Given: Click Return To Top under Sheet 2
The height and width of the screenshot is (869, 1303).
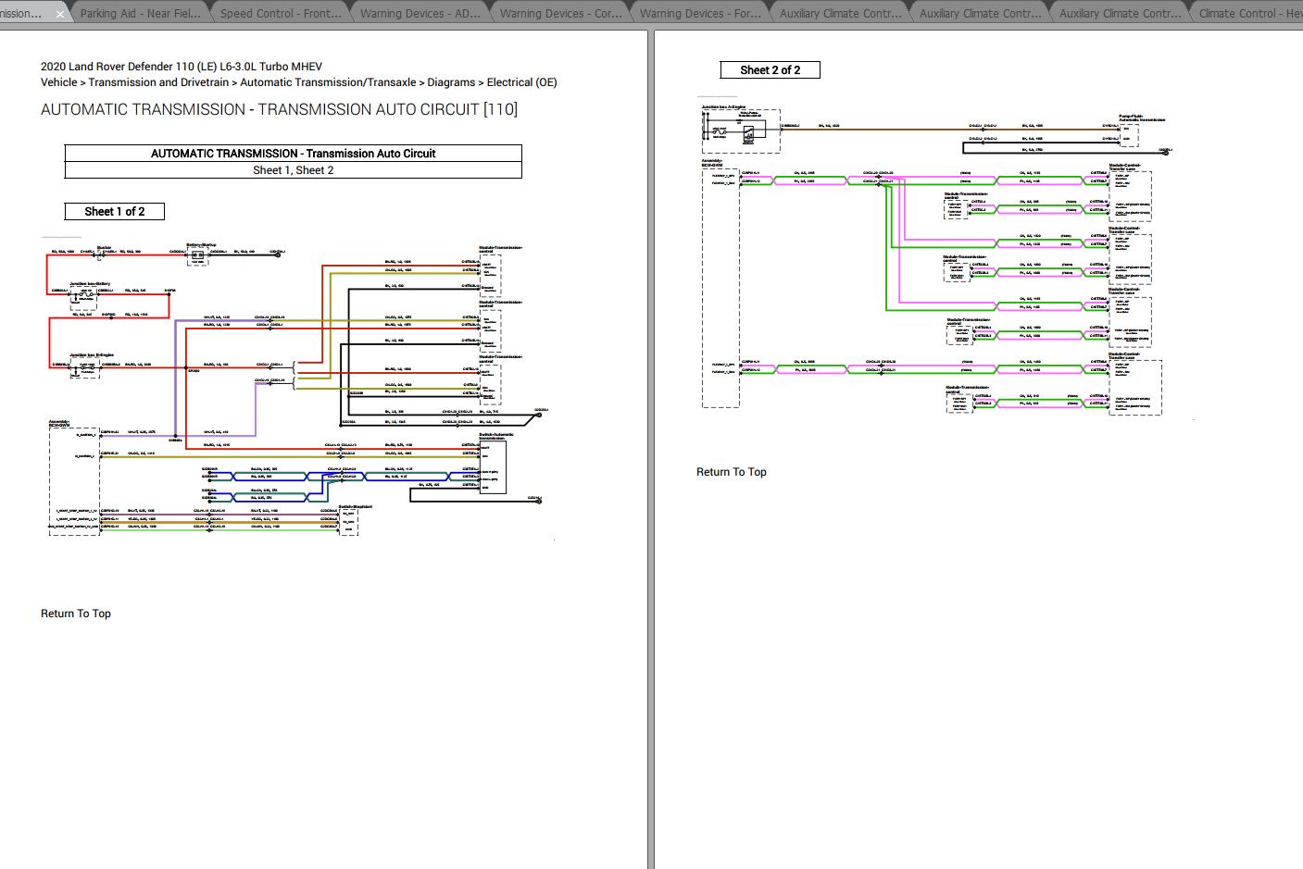Looking at the screenshot, I should (x=731, y=471).
